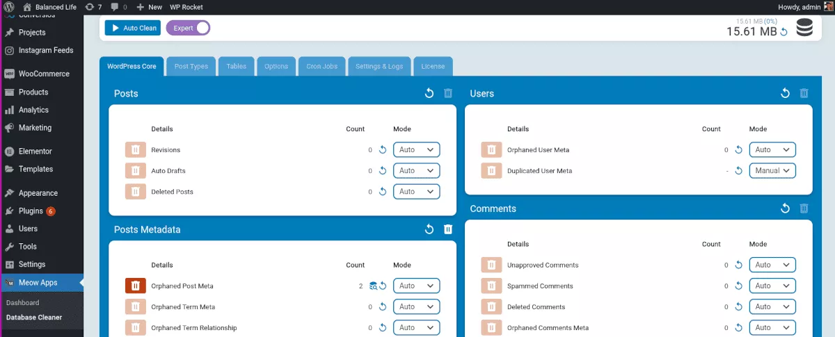Open Mode dropdown for Deleted Posts

tap(417, 192)
